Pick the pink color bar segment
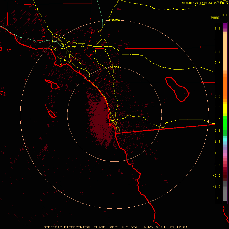 (x=225, y=154)
